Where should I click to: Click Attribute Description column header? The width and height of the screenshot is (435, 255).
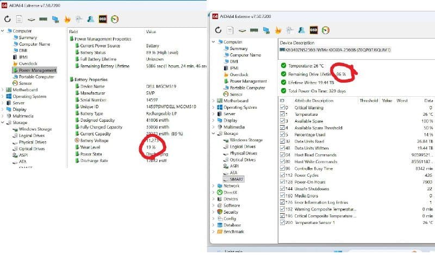point(314,101)
